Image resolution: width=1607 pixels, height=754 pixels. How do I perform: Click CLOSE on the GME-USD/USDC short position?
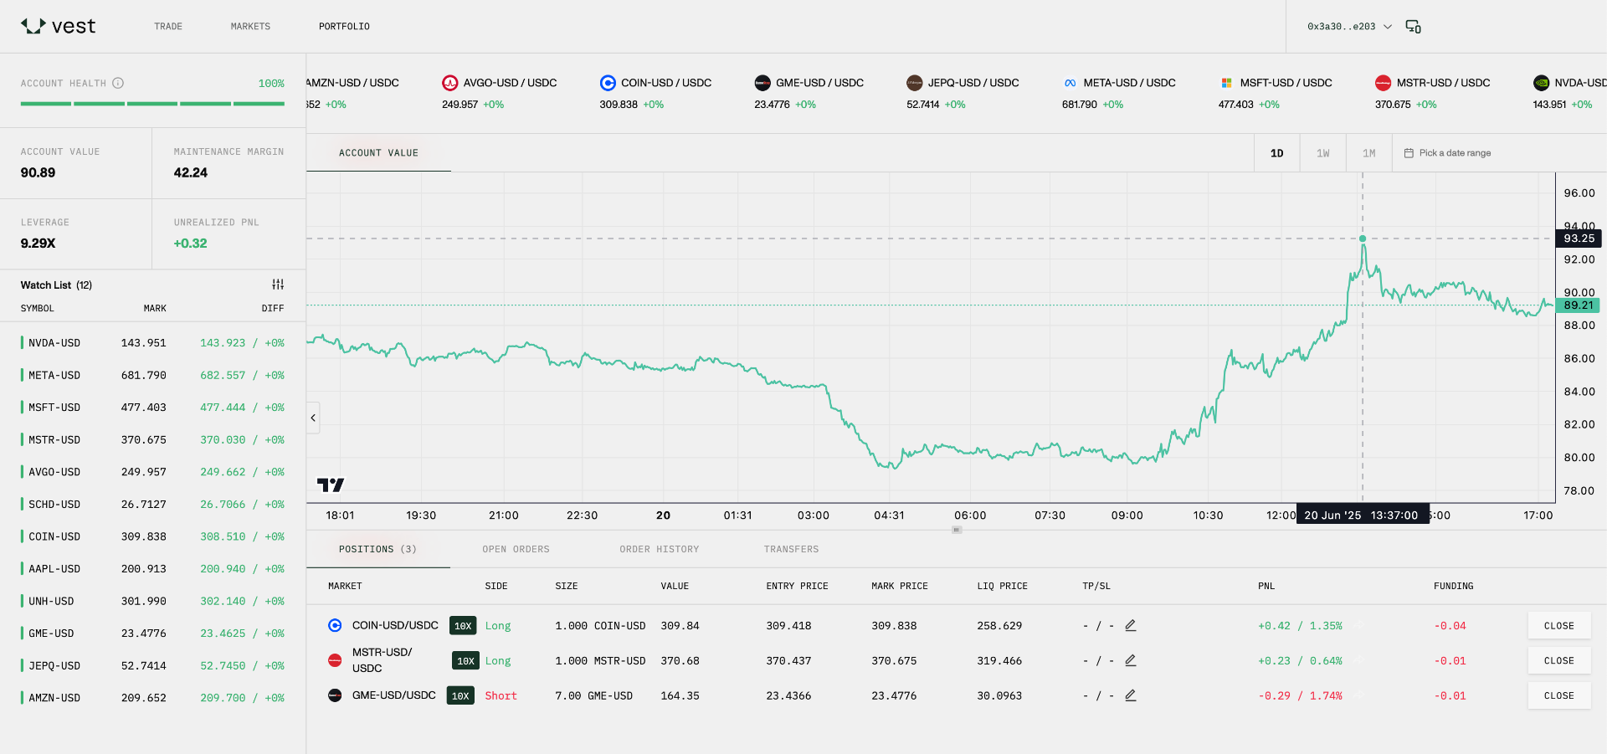tap(1558, 695)
